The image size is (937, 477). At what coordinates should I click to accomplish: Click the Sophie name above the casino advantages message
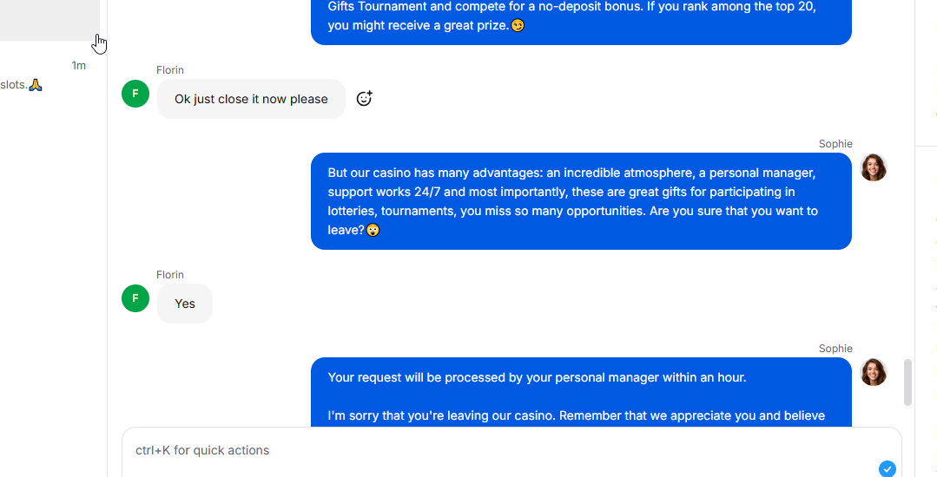click(x=835, y=144)
